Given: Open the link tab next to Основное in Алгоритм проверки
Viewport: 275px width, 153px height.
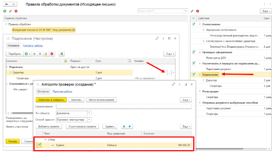Looking at the screenshot, I should coord(63,92).
